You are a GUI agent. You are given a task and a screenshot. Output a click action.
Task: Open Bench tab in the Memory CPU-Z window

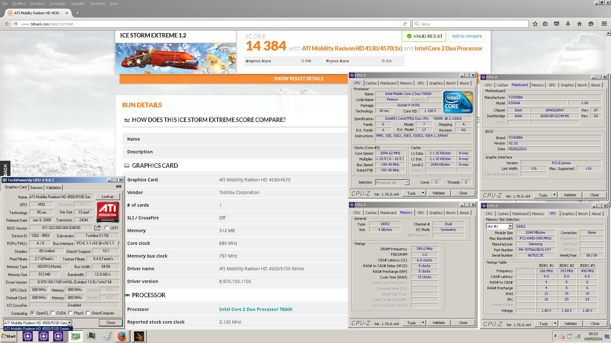(x=451, y=213)
